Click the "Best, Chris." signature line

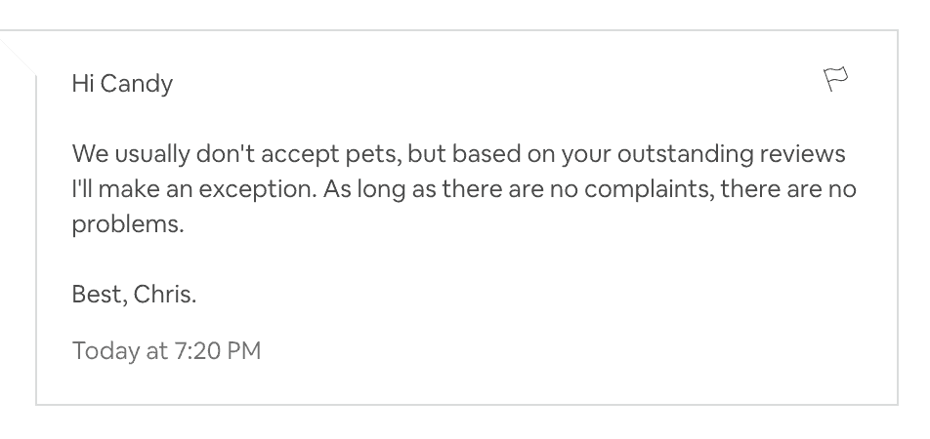click(x=134, y=294)
